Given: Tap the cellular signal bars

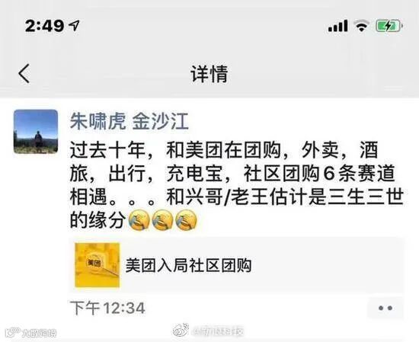Looking at the screenshot, I should coord(337,26).
